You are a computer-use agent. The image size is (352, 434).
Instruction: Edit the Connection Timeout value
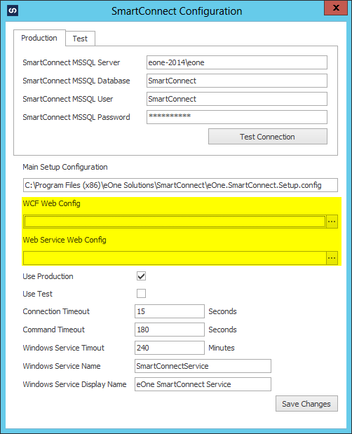(170, 311)
